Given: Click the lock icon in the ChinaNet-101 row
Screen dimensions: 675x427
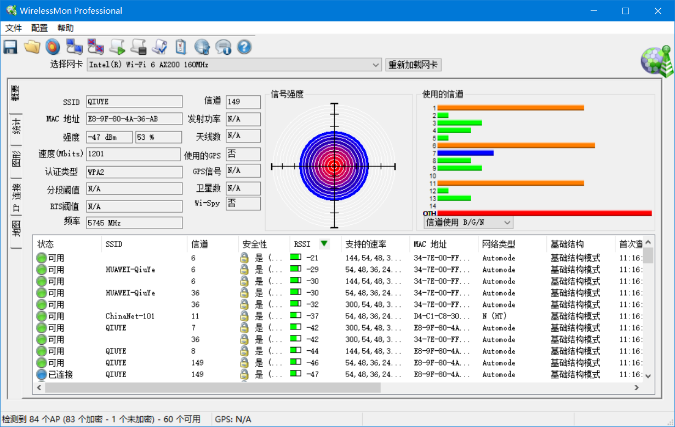Looking at the screenshot, I should click(x=244, y=316).
